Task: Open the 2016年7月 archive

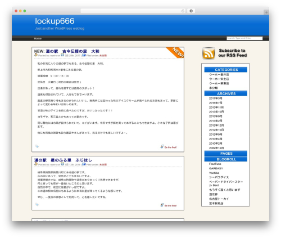Action: [x=216, y=103]
